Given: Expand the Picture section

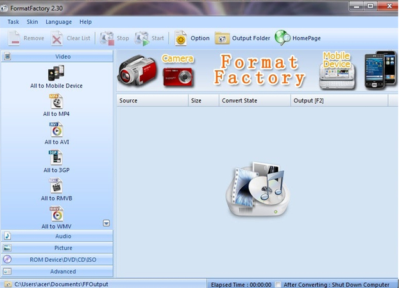Looking at the screenshot, I should click(x=57, y=248).
